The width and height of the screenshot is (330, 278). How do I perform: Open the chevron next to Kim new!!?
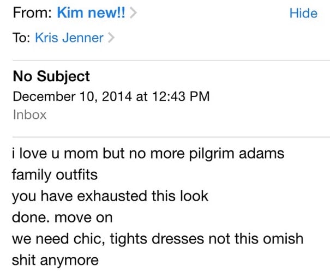pyautogui.click(x=133, y=13)
